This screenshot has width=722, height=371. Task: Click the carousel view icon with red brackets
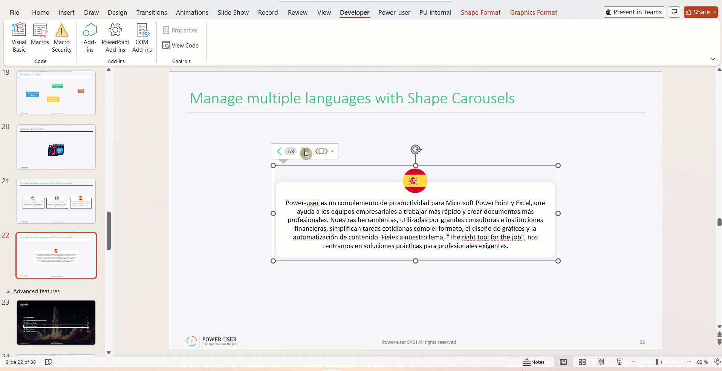321,151
